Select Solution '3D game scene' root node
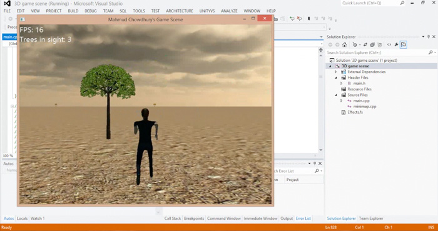Viewport: 438px width, 231px height. click(367, 60)
